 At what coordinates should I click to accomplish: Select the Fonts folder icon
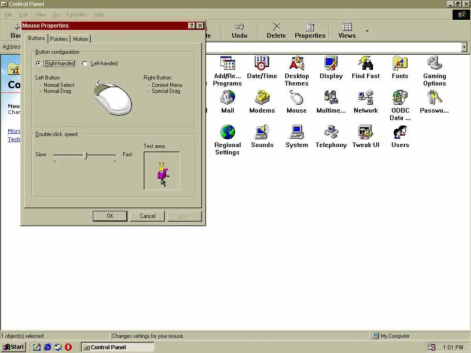tap(400, 68)
